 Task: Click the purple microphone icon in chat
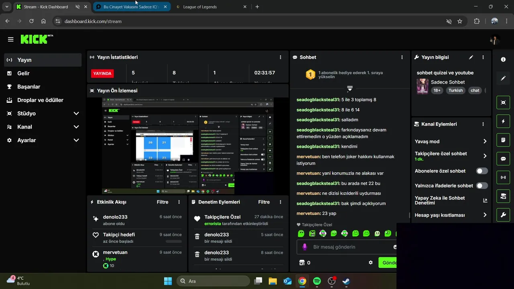(x=305, y=247)
